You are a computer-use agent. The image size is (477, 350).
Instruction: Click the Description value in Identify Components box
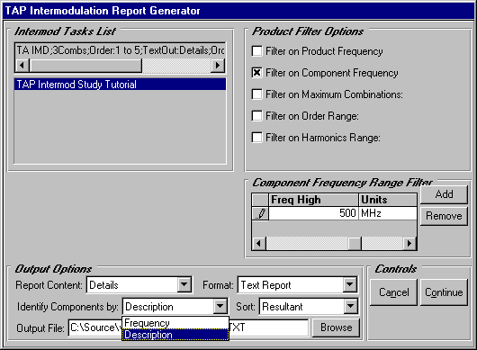pos(149,307)
